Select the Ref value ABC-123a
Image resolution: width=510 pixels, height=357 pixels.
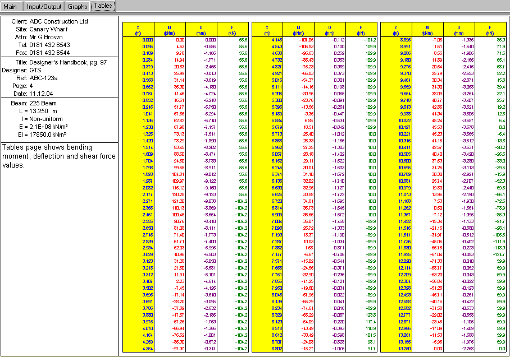(43, 78)
